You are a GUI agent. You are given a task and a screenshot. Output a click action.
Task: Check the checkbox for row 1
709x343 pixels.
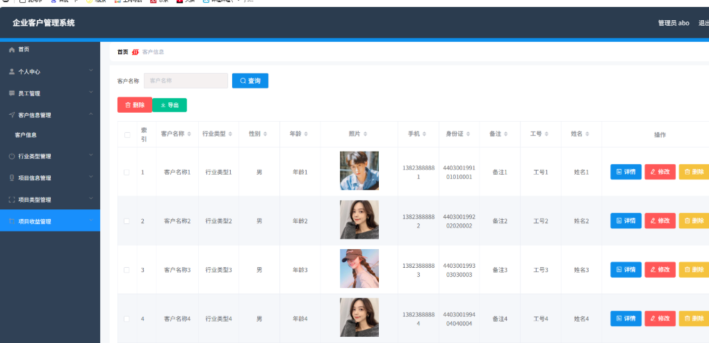127,172
